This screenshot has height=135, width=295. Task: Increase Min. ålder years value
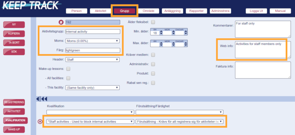tap(161, 32)
